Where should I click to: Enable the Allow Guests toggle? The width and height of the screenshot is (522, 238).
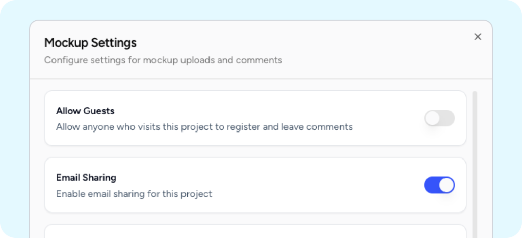pyautogui.click(x=439, y=119)
